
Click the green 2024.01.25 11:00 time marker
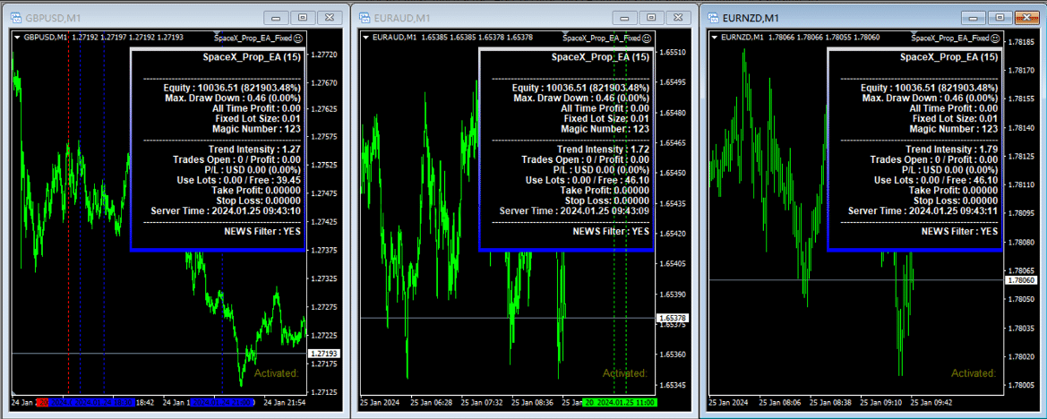coord(616,403)
